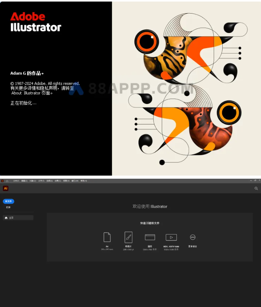Click the search magnifier icon

pyautogui.click(x=256, y=188)
